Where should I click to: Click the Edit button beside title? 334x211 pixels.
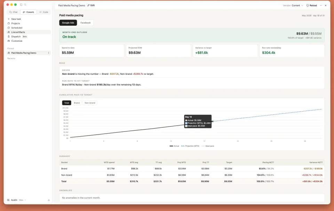pos(91,5)
